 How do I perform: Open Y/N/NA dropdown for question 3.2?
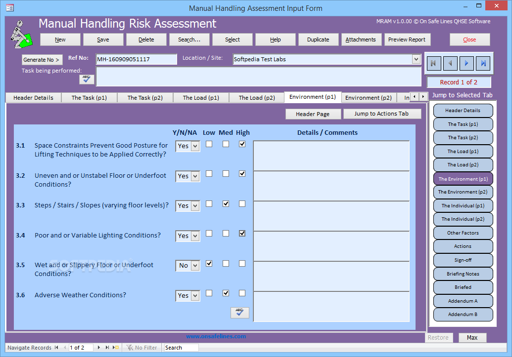coord(195,176)
